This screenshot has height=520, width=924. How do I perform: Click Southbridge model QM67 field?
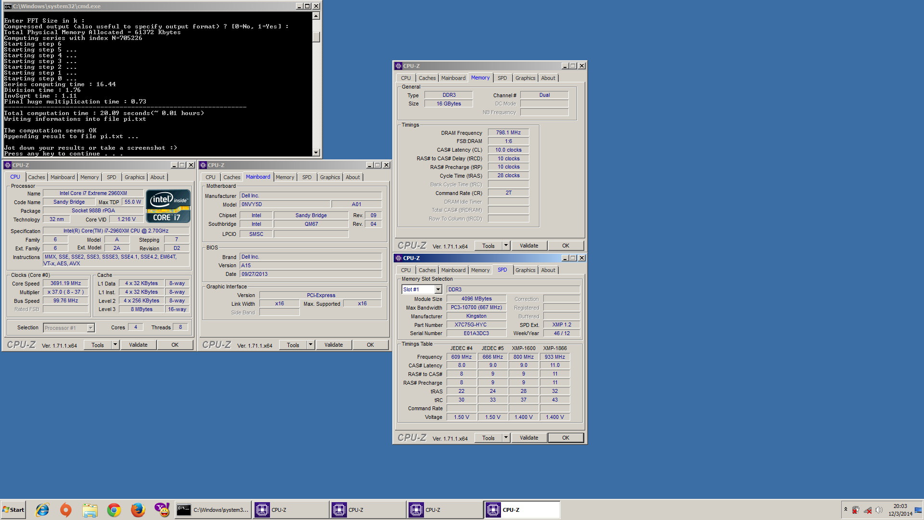pyautogui.click(x=311, y=224)
